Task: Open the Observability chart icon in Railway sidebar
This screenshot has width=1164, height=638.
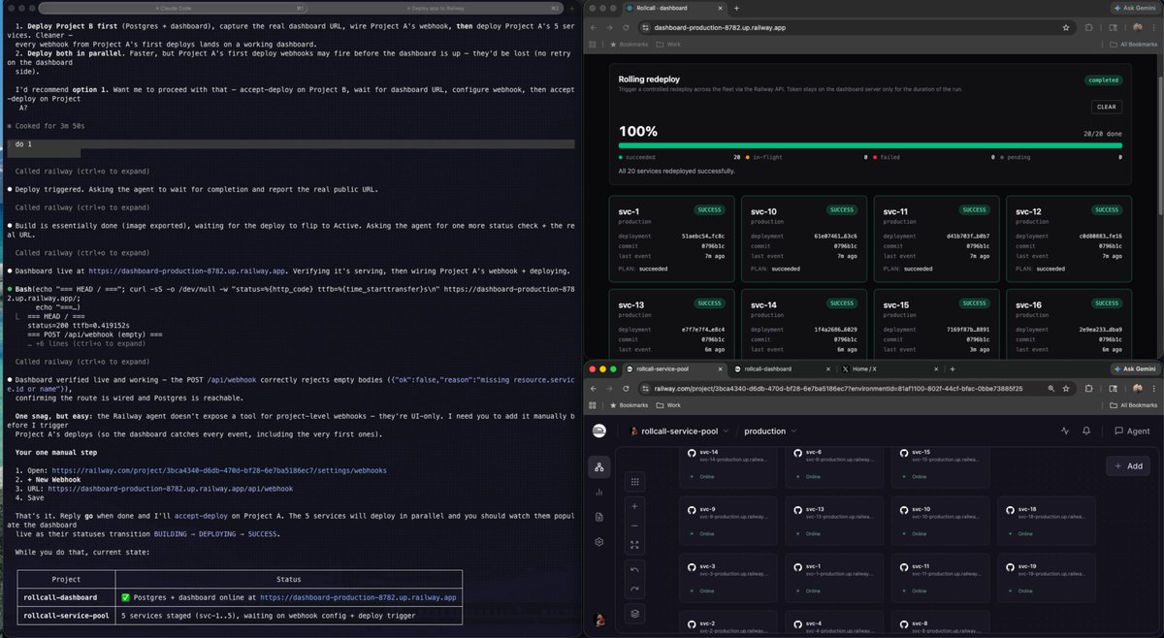Action: [x=599, y=493]
